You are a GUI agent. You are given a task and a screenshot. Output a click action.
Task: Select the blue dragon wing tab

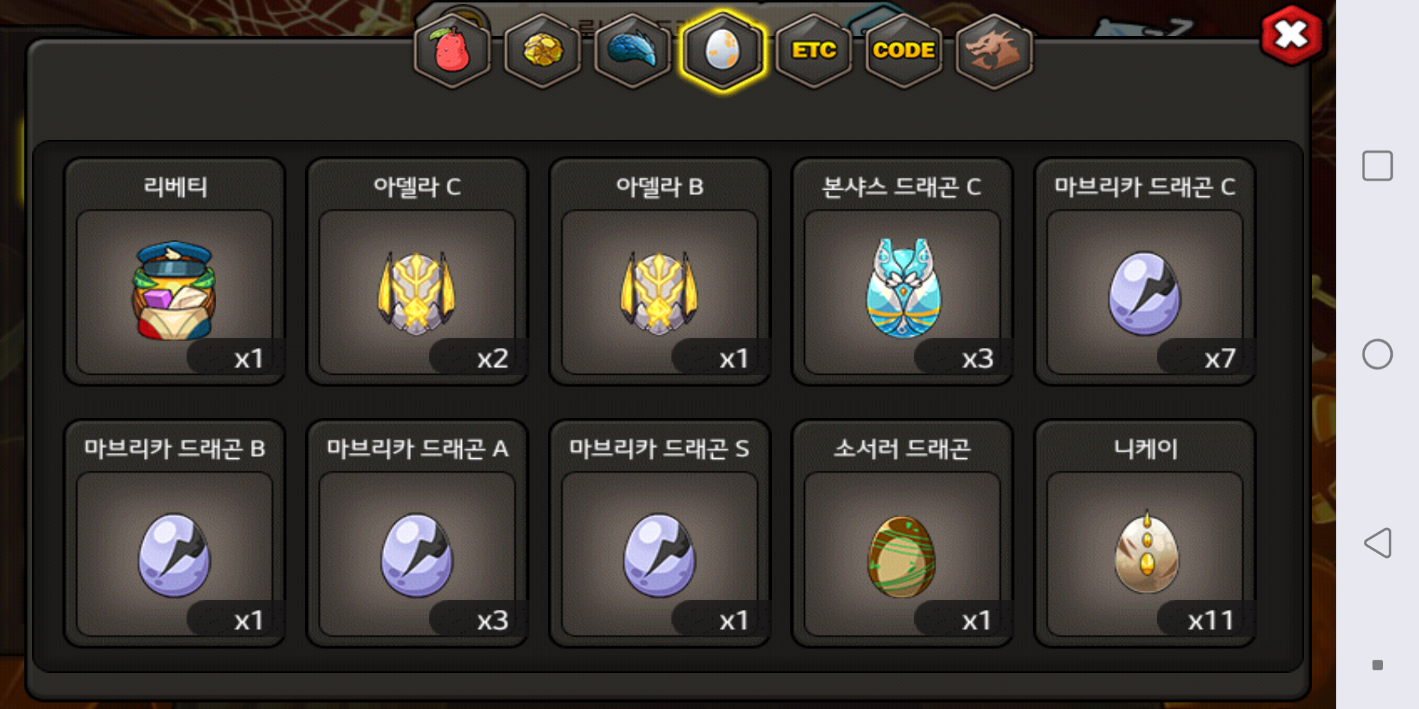(632, 51)
